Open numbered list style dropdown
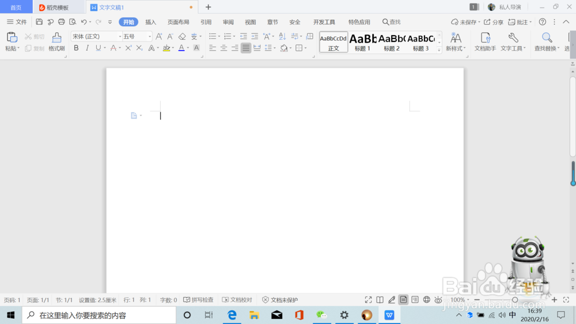Screen dimensions: 576x324 pyautogui.click(x=234, y=36)
